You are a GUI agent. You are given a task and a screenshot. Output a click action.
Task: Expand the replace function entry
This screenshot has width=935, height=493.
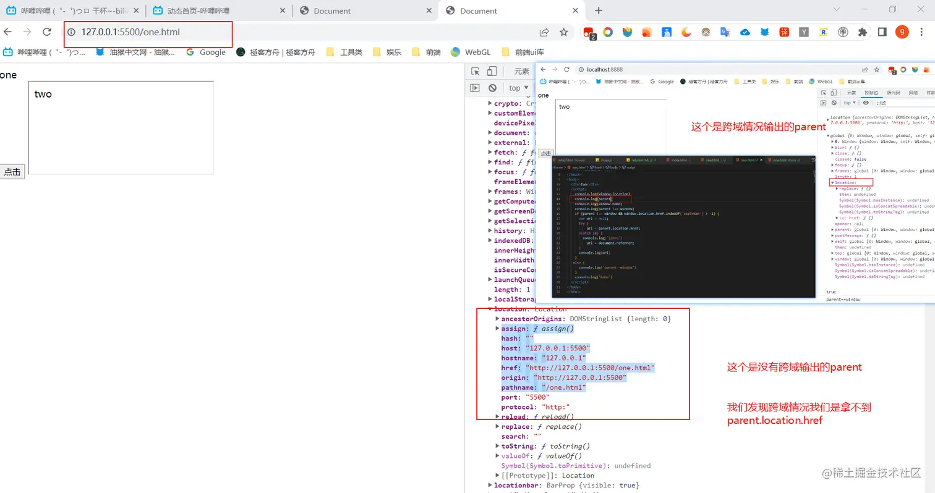click(x=498, y=427)
